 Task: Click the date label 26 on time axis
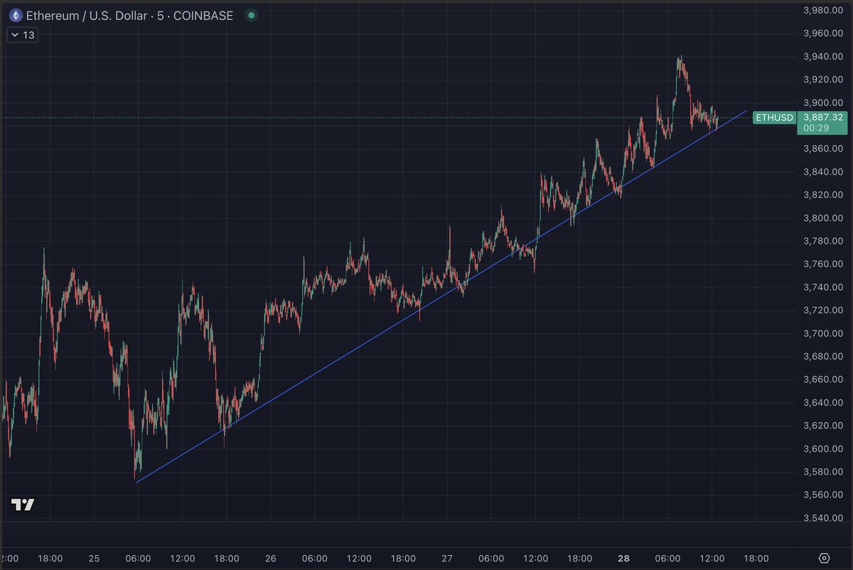[x=271, y=558]
